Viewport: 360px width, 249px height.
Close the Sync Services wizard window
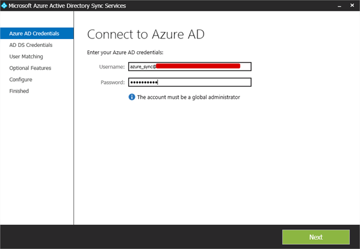352,5
